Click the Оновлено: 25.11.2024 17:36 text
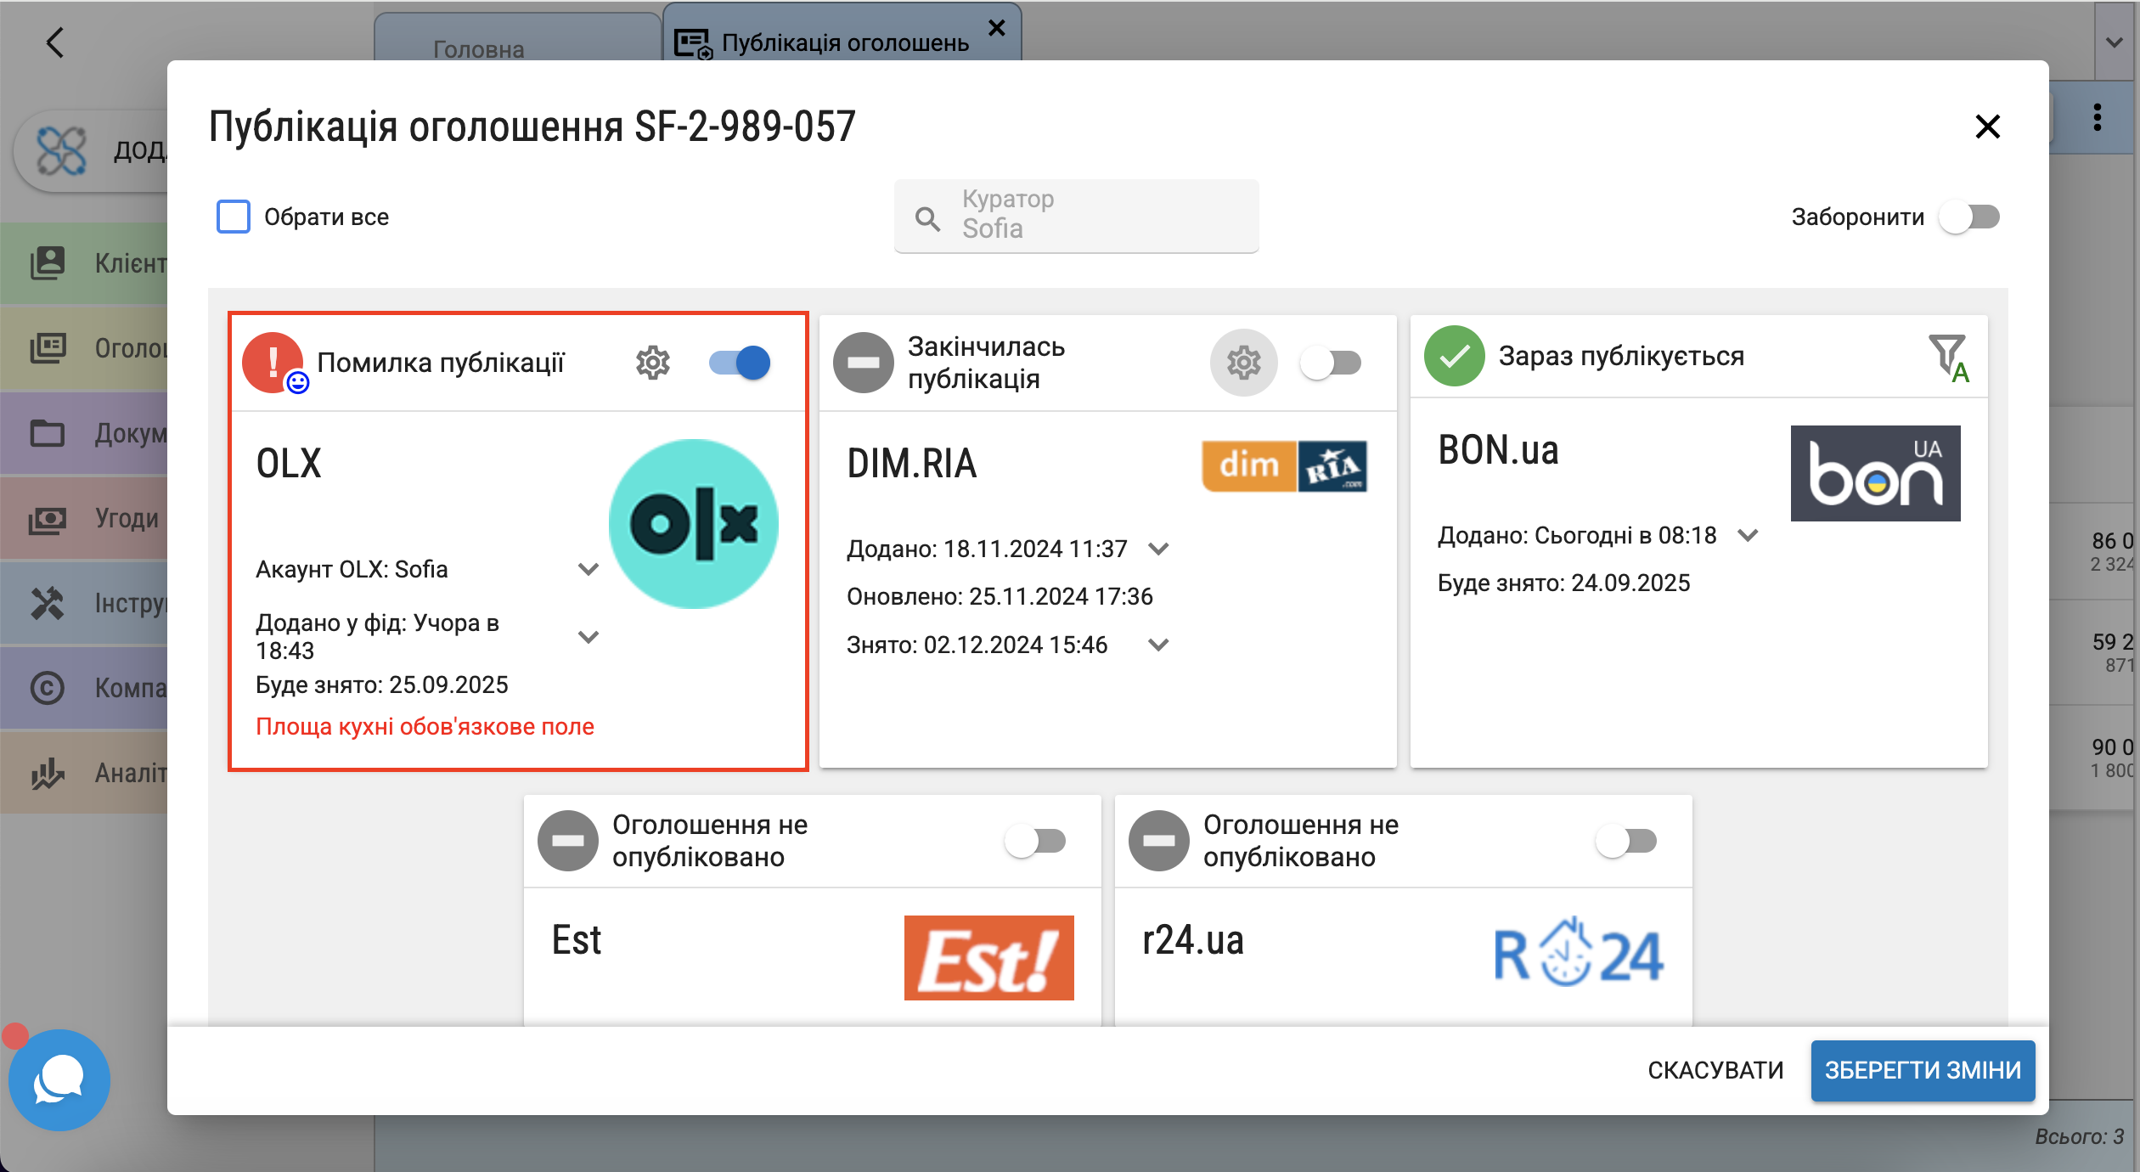The height and width of the screenshot is (1172, 2140). (1000, 596)
